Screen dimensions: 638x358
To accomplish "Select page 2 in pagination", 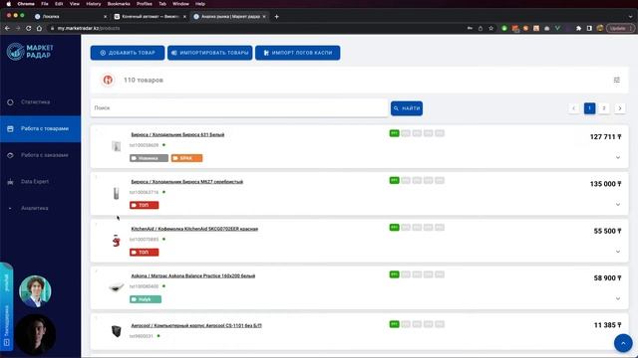I will tap(604, 108).
